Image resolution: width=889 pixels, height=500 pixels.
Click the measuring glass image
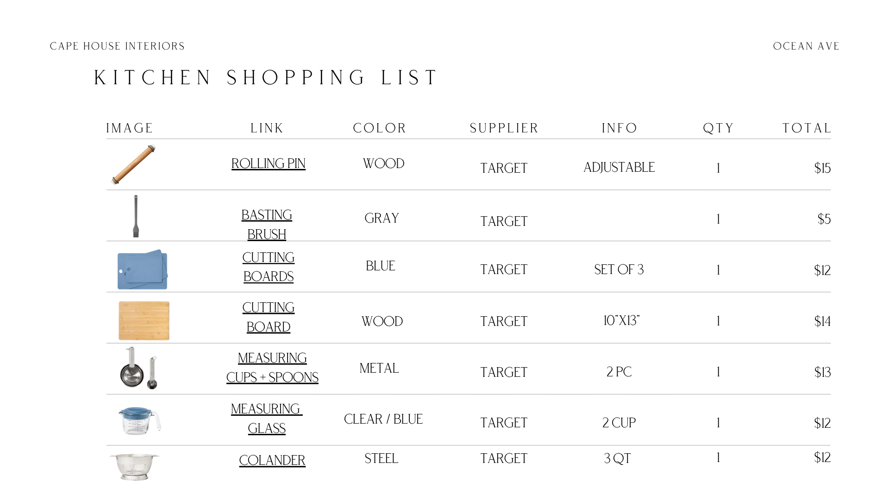pyautogui.click(x=140, y=420)
